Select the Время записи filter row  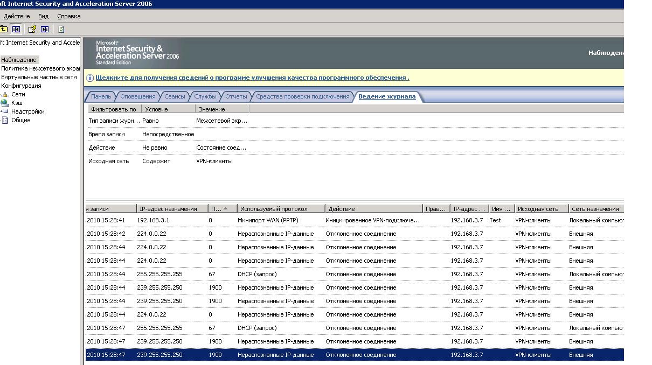point(356,134)
